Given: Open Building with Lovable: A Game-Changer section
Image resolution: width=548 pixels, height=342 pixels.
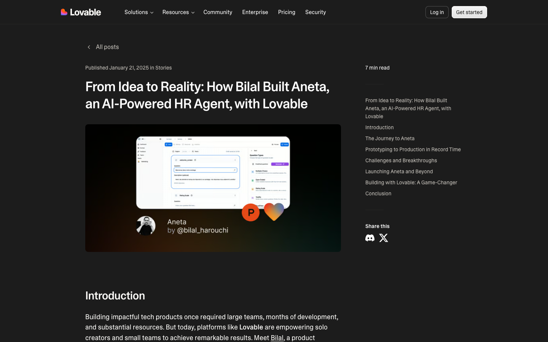Looking at the screenshot, I should [x=411, y=182].
